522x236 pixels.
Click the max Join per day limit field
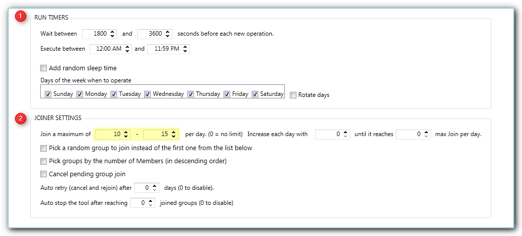[x=409, y=134]
